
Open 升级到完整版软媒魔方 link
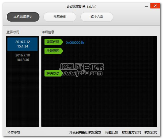tap(85, 132)
